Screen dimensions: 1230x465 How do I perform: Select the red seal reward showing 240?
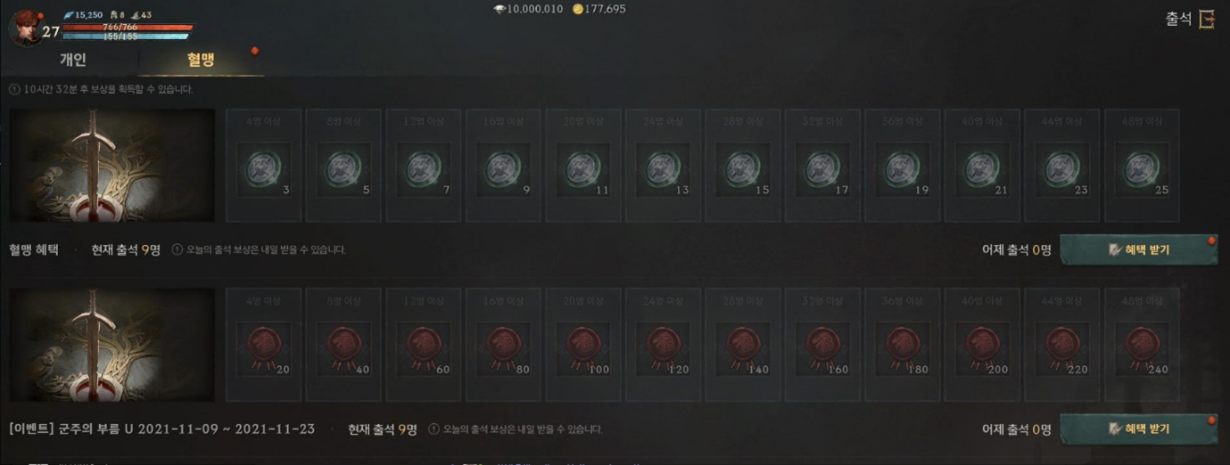pos(1142,345)
